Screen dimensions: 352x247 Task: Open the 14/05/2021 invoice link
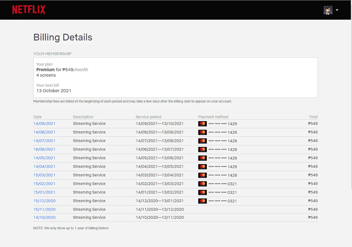pos(44,158)
